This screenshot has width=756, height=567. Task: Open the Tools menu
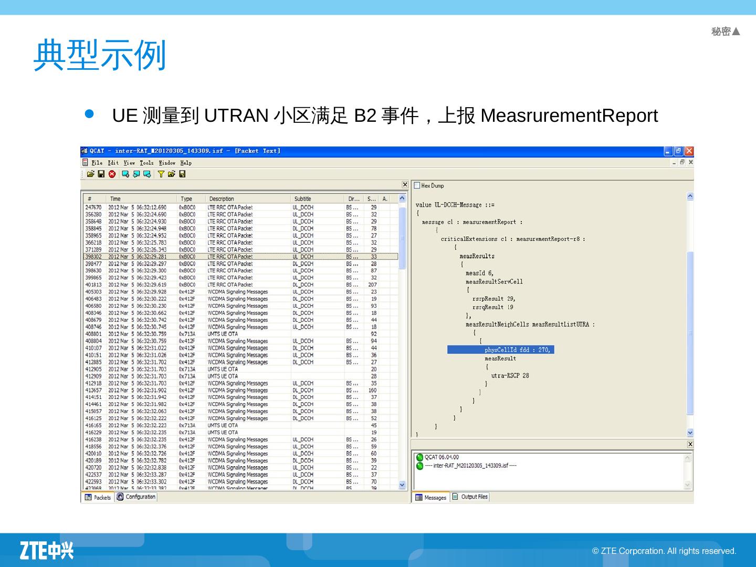pyautogui.click(x=146, y=163)
